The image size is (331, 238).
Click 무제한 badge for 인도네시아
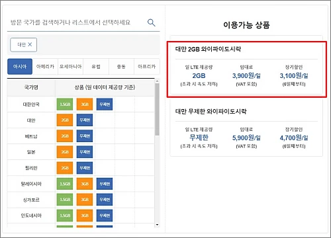tap(105, 216)
